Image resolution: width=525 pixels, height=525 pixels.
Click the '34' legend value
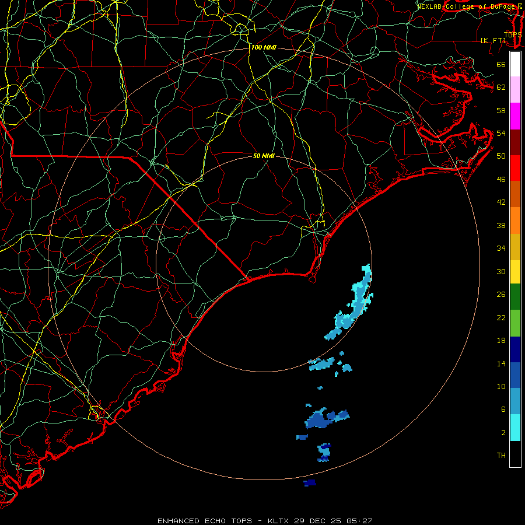501,249
